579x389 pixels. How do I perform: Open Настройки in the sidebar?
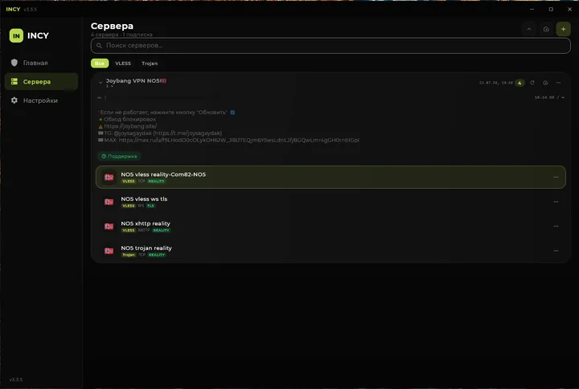[x=41, y=100]
